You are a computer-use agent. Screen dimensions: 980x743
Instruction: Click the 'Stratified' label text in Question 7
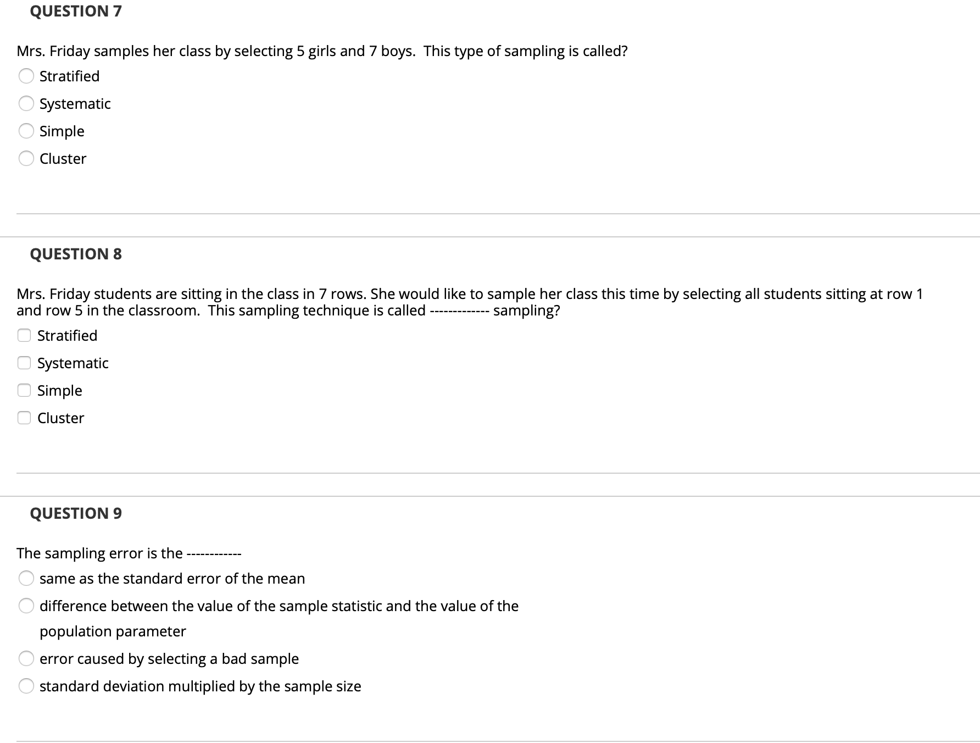click(x=70, y=76)
